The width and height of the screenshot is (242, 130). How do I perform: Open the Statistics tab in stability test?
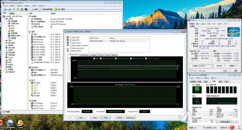click(x=114, y=55)
